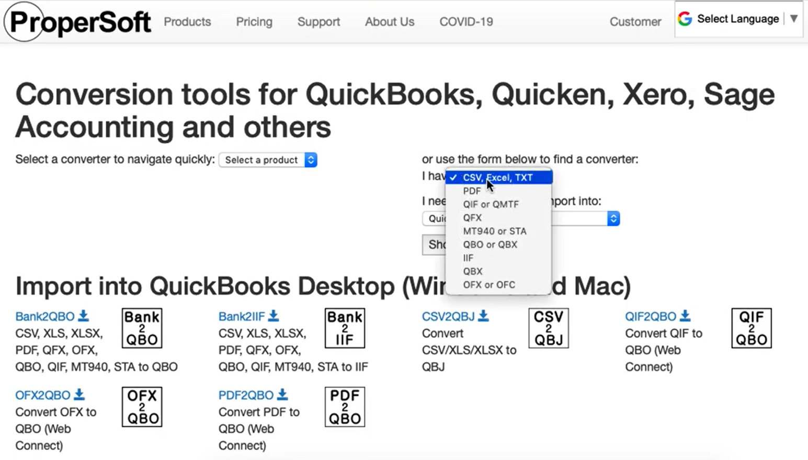Open the OFX2QBO link
The height and width of the screenshot is (460, 808).
pyautogui.click(x=42, y=395)
